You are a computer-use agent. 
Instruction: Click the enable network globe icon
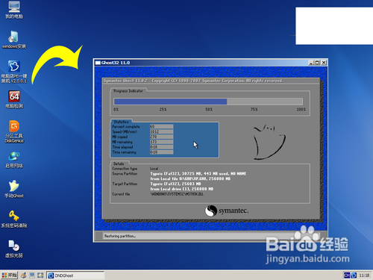14,160
